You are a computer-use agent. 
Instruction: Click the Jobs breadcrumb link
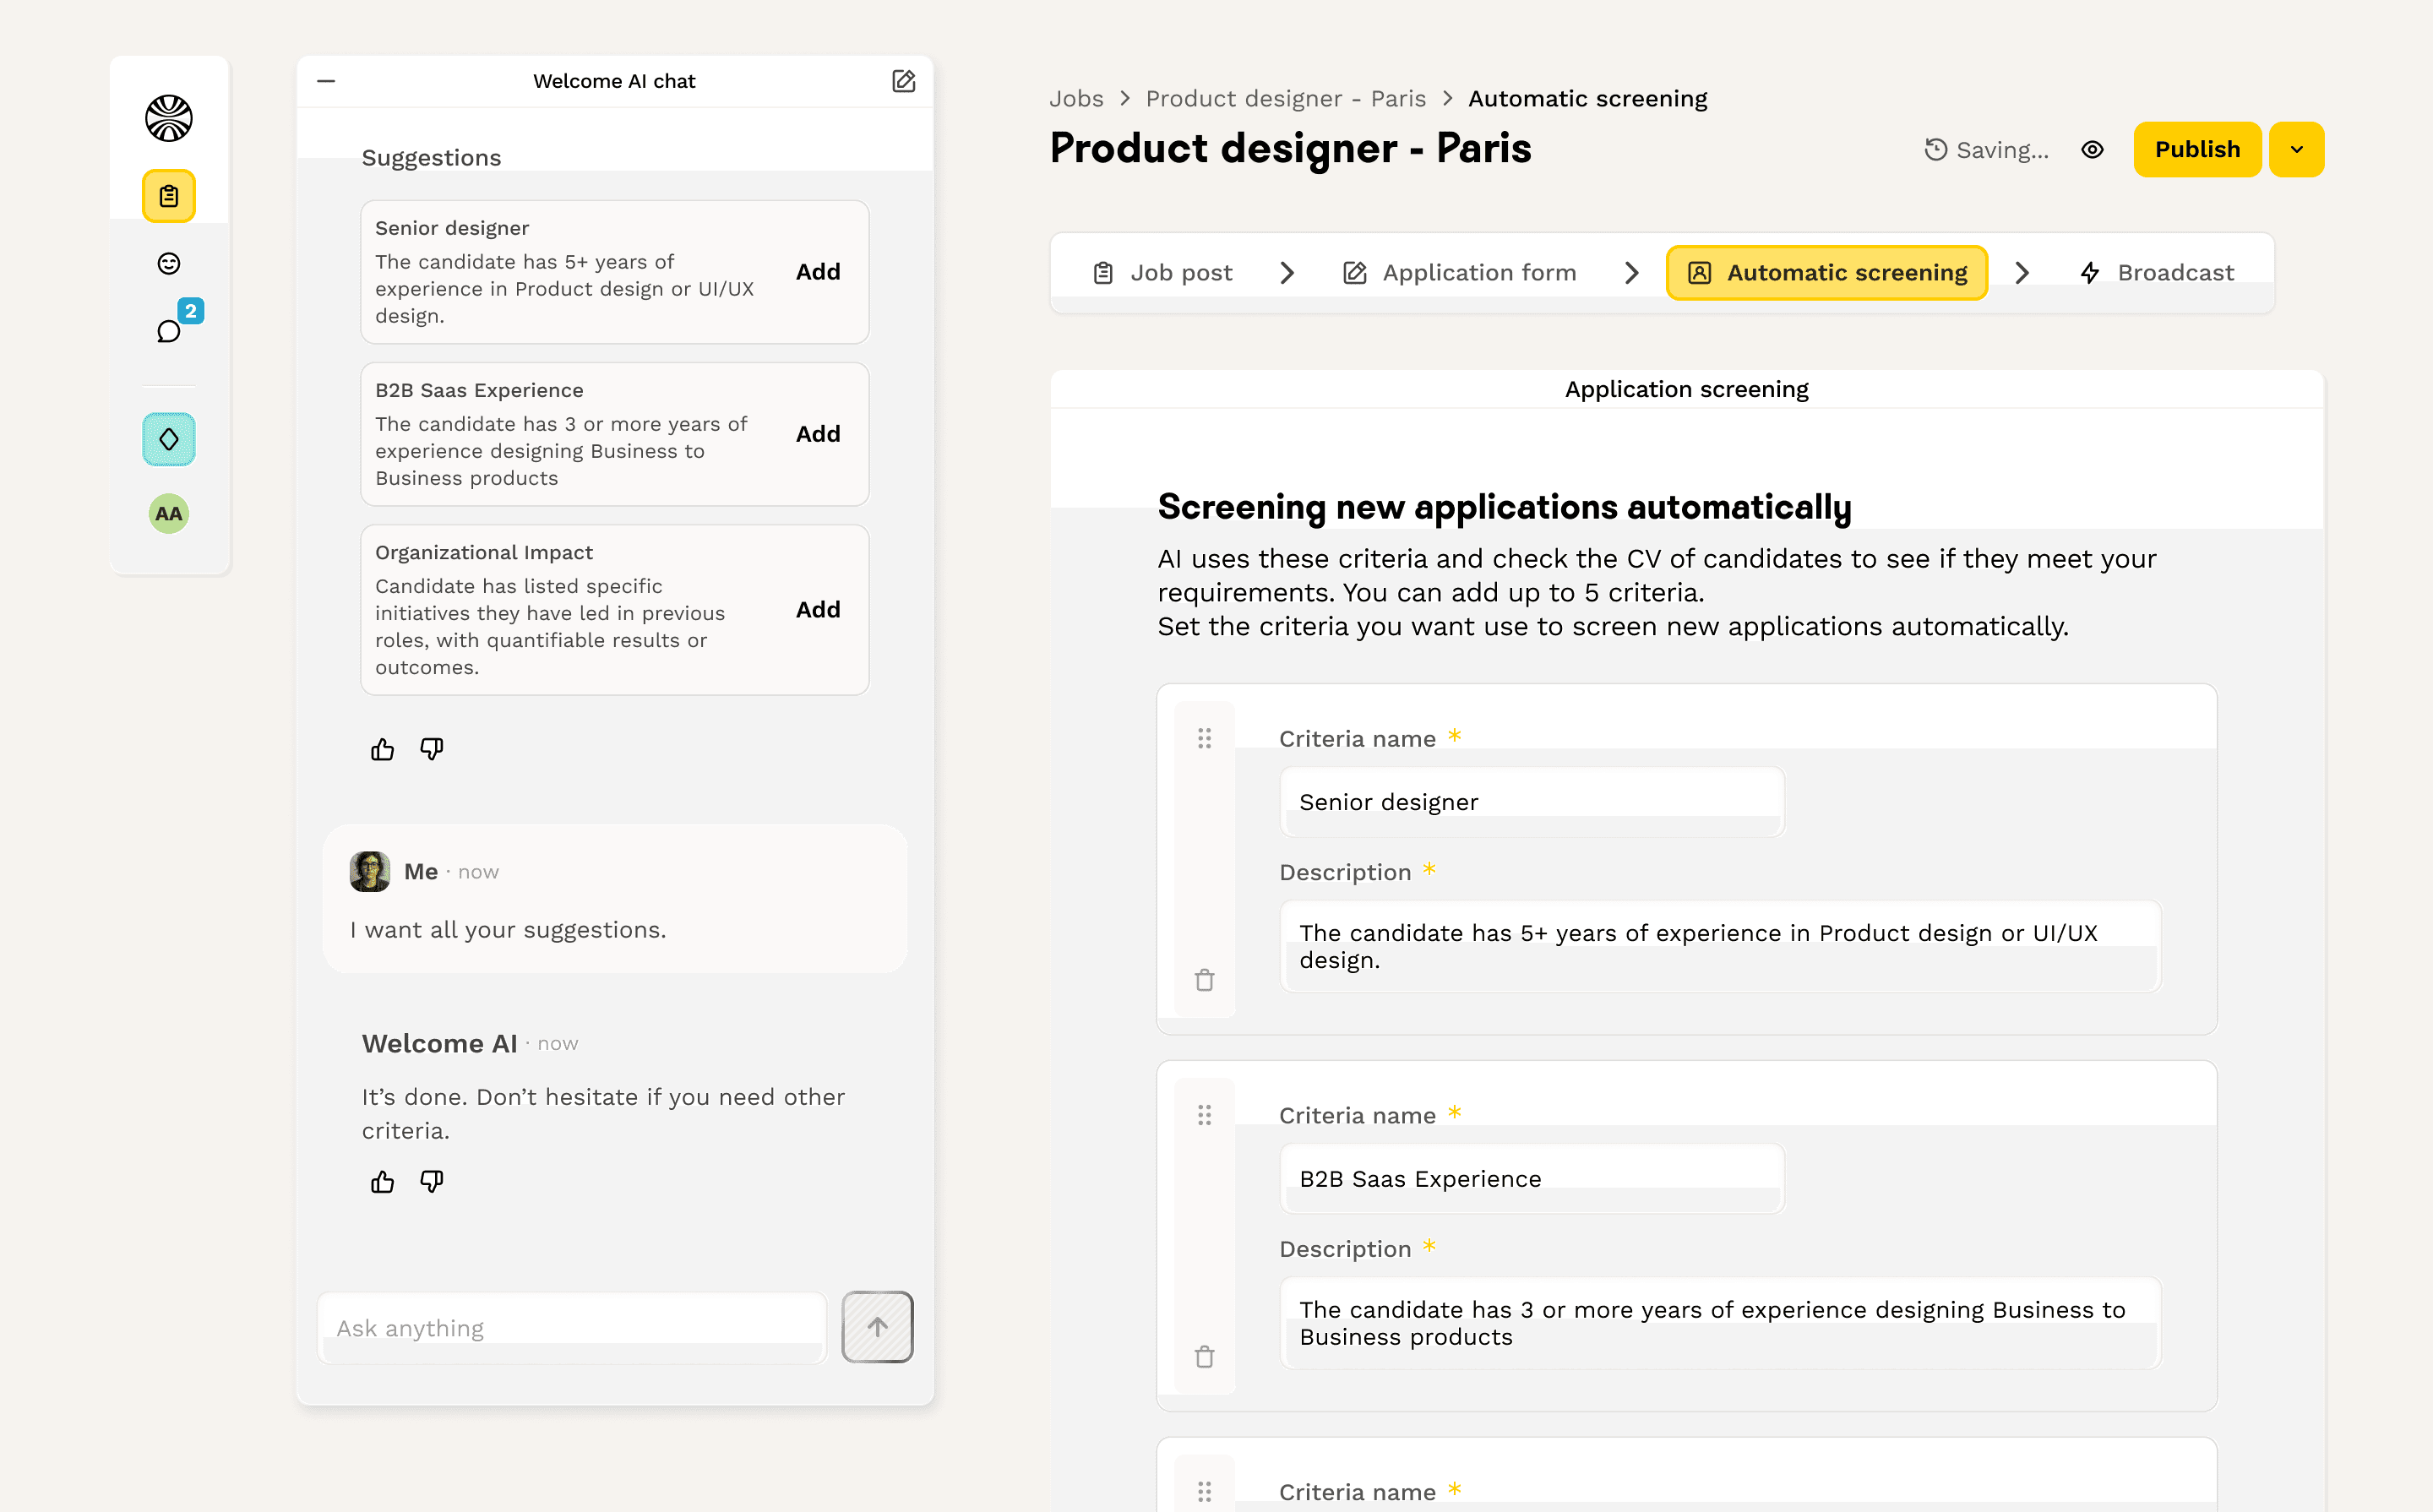tap(1076, 99)
